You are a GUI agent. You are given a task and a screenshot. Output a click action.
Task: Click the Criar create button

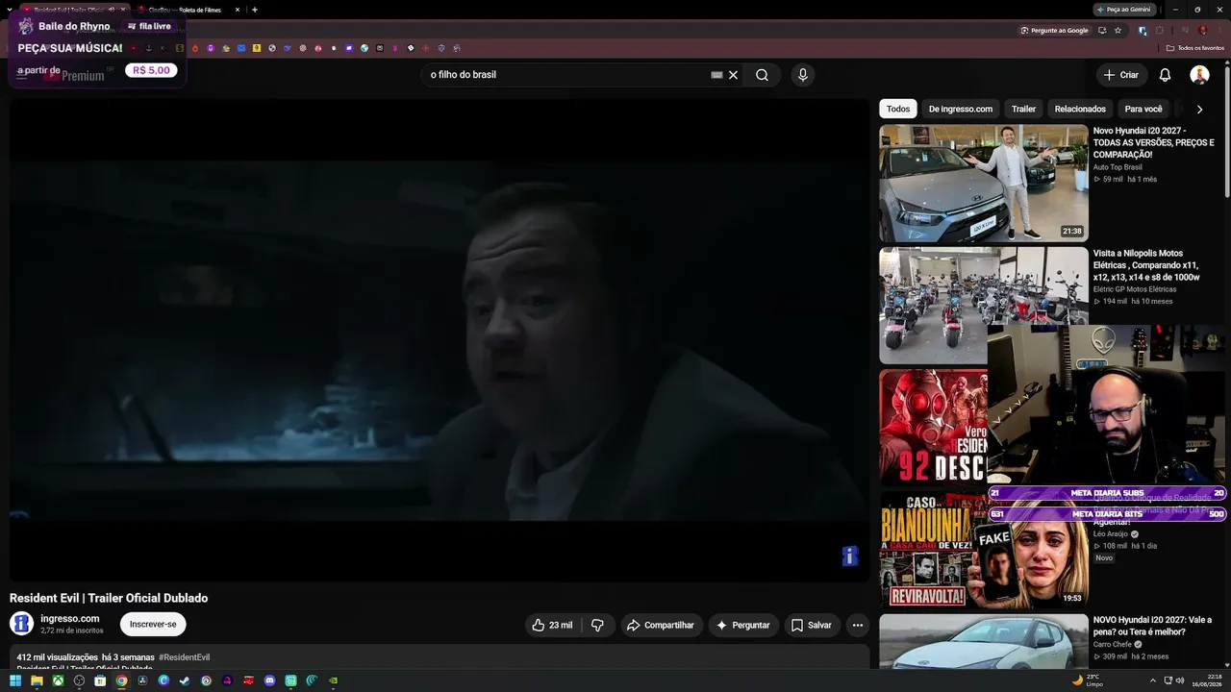[x=1121, y=75]
